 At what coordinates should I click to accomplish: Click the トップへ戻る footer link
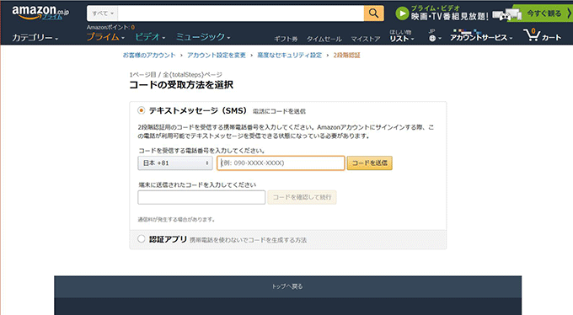[287, 286]
